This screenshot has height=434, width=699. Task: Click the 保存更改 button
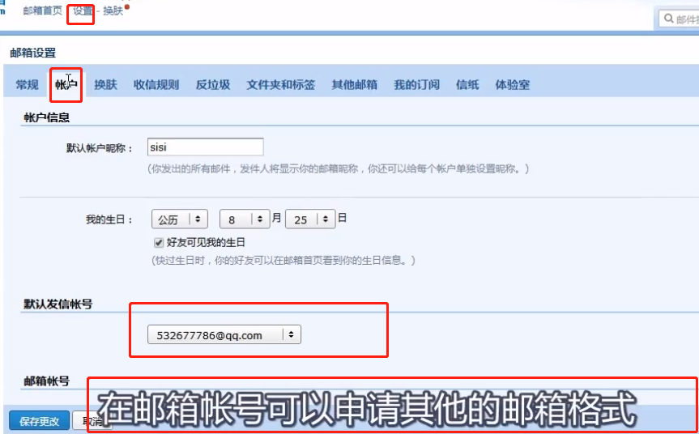tap(39, 422)
